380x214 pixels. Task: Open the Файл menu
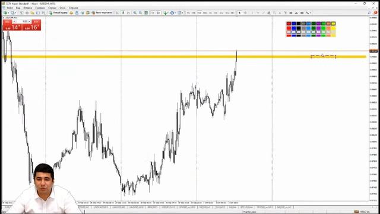[x=9, y=8]
